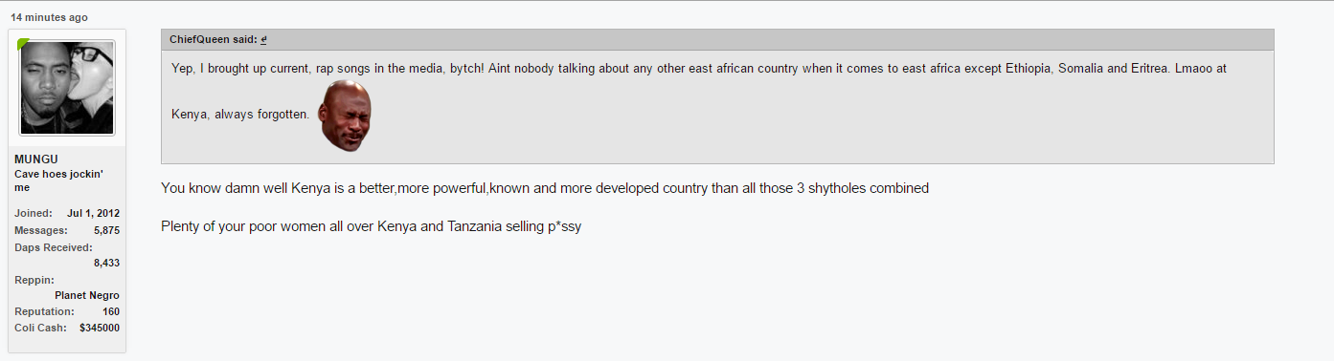Click the 'Messages:' label in the user info

point(41,230)
